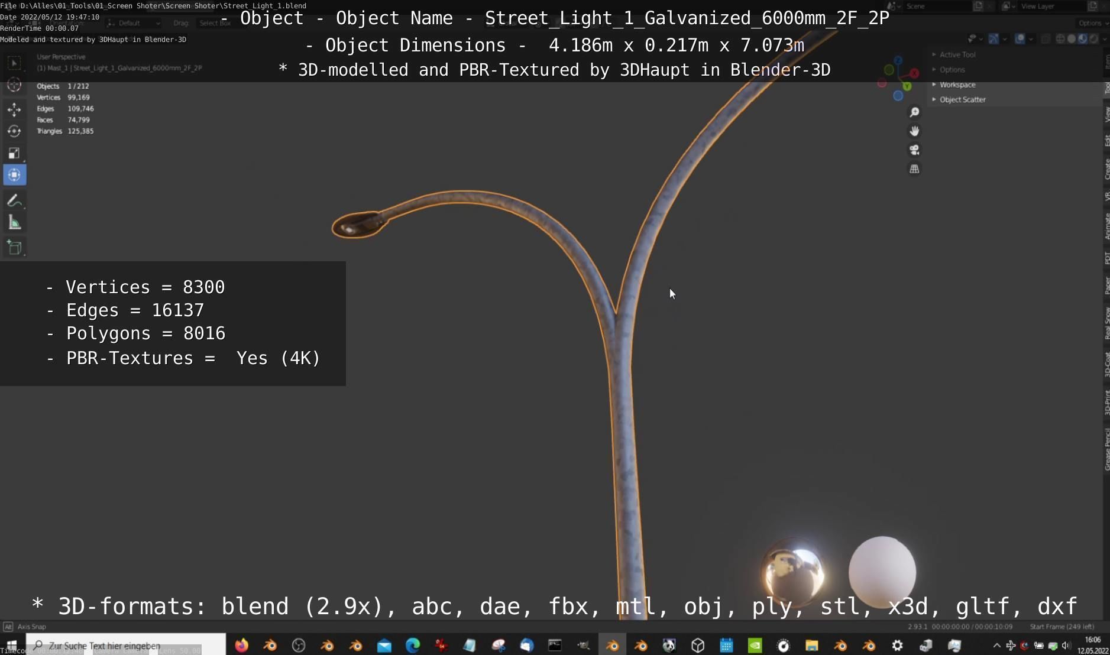Open Microsoft Edge from the taskbar

(413, 646)
